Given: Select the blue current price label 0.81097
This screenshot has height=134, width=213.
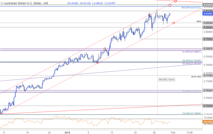Looking at the screenshot, I should click(x=208, y=13).
